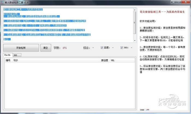Click the 4、URL跳转功能 paragraph in right panel
The height and width of the screenshot is (114, 191).
coord(162,58)
